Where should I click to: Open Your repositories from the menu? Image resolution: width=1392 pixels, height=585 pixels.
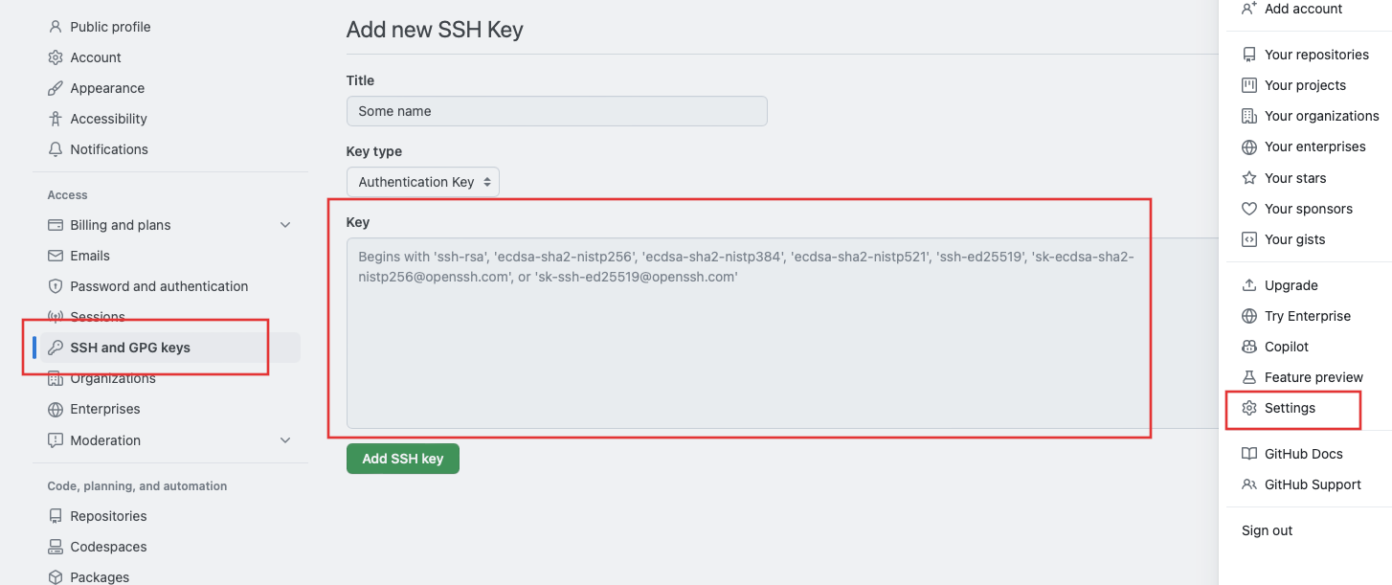(x=1316, y=55)
